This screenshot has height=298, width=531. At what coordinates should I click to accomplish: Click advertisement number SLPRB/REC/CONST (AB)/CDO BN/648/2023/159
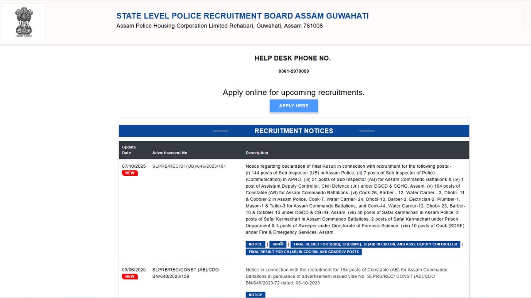[185, 273]
